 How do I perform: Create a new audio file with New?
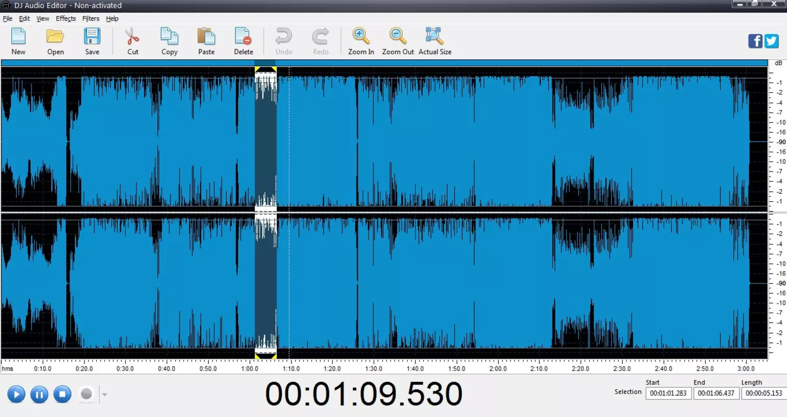click(x=18, y=41)
